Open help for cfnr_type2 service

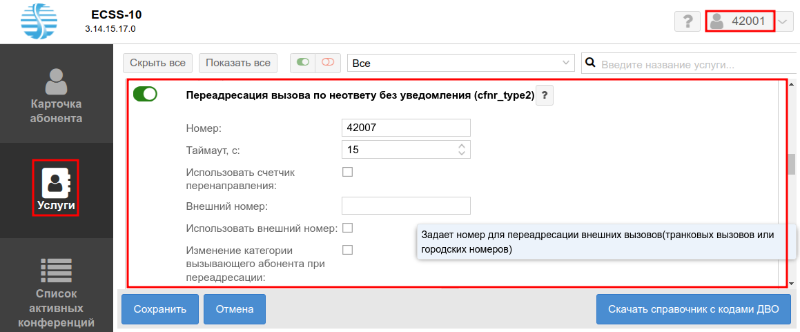[545, 95]
